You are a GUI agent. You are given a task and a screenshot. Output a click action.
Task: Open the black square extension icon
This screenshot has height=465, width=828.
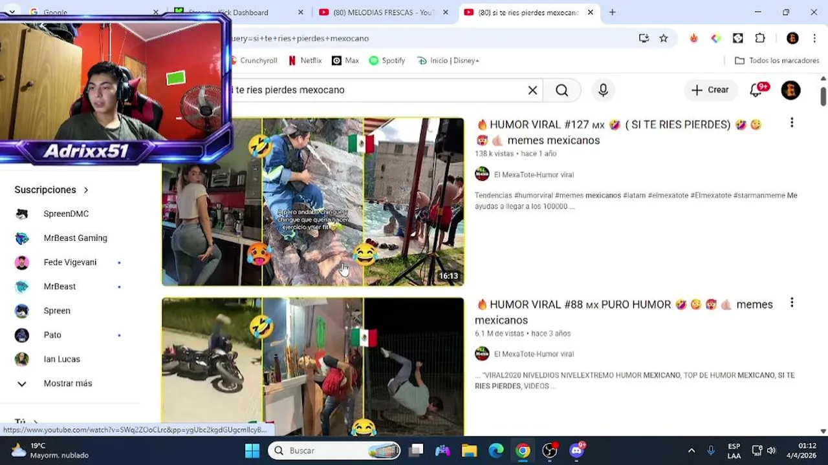coord(737,38)
